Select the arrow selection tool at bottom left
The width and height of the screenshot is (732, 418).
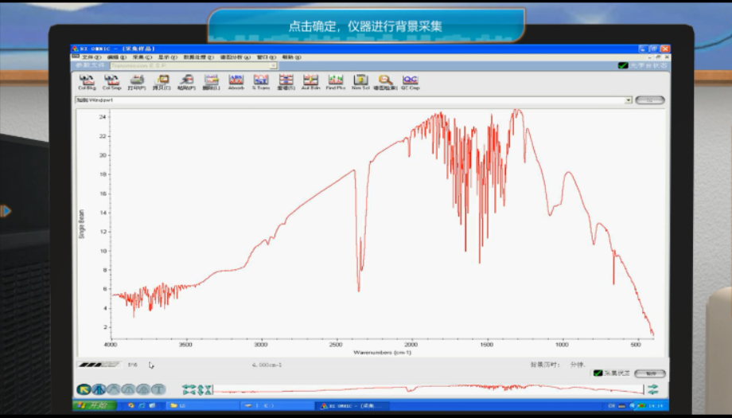click(84, 389)
